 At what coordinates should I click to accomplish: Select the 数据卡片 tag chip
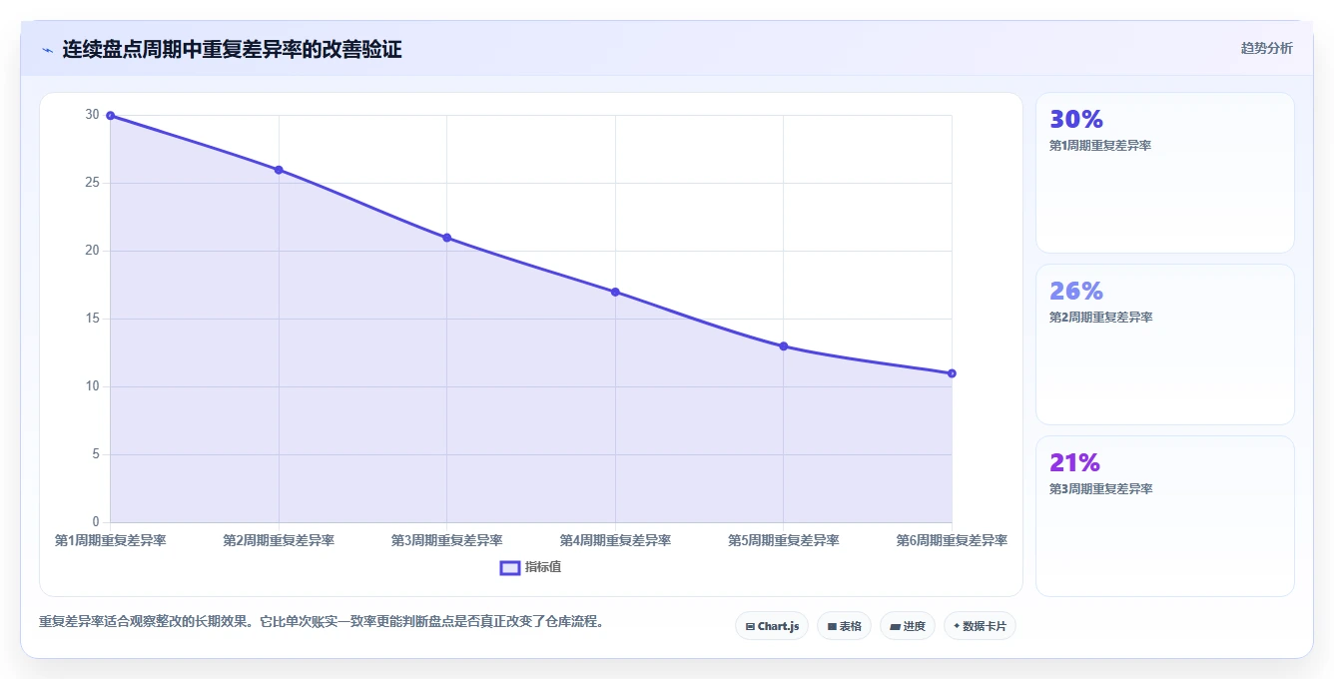tap(980, 626)
